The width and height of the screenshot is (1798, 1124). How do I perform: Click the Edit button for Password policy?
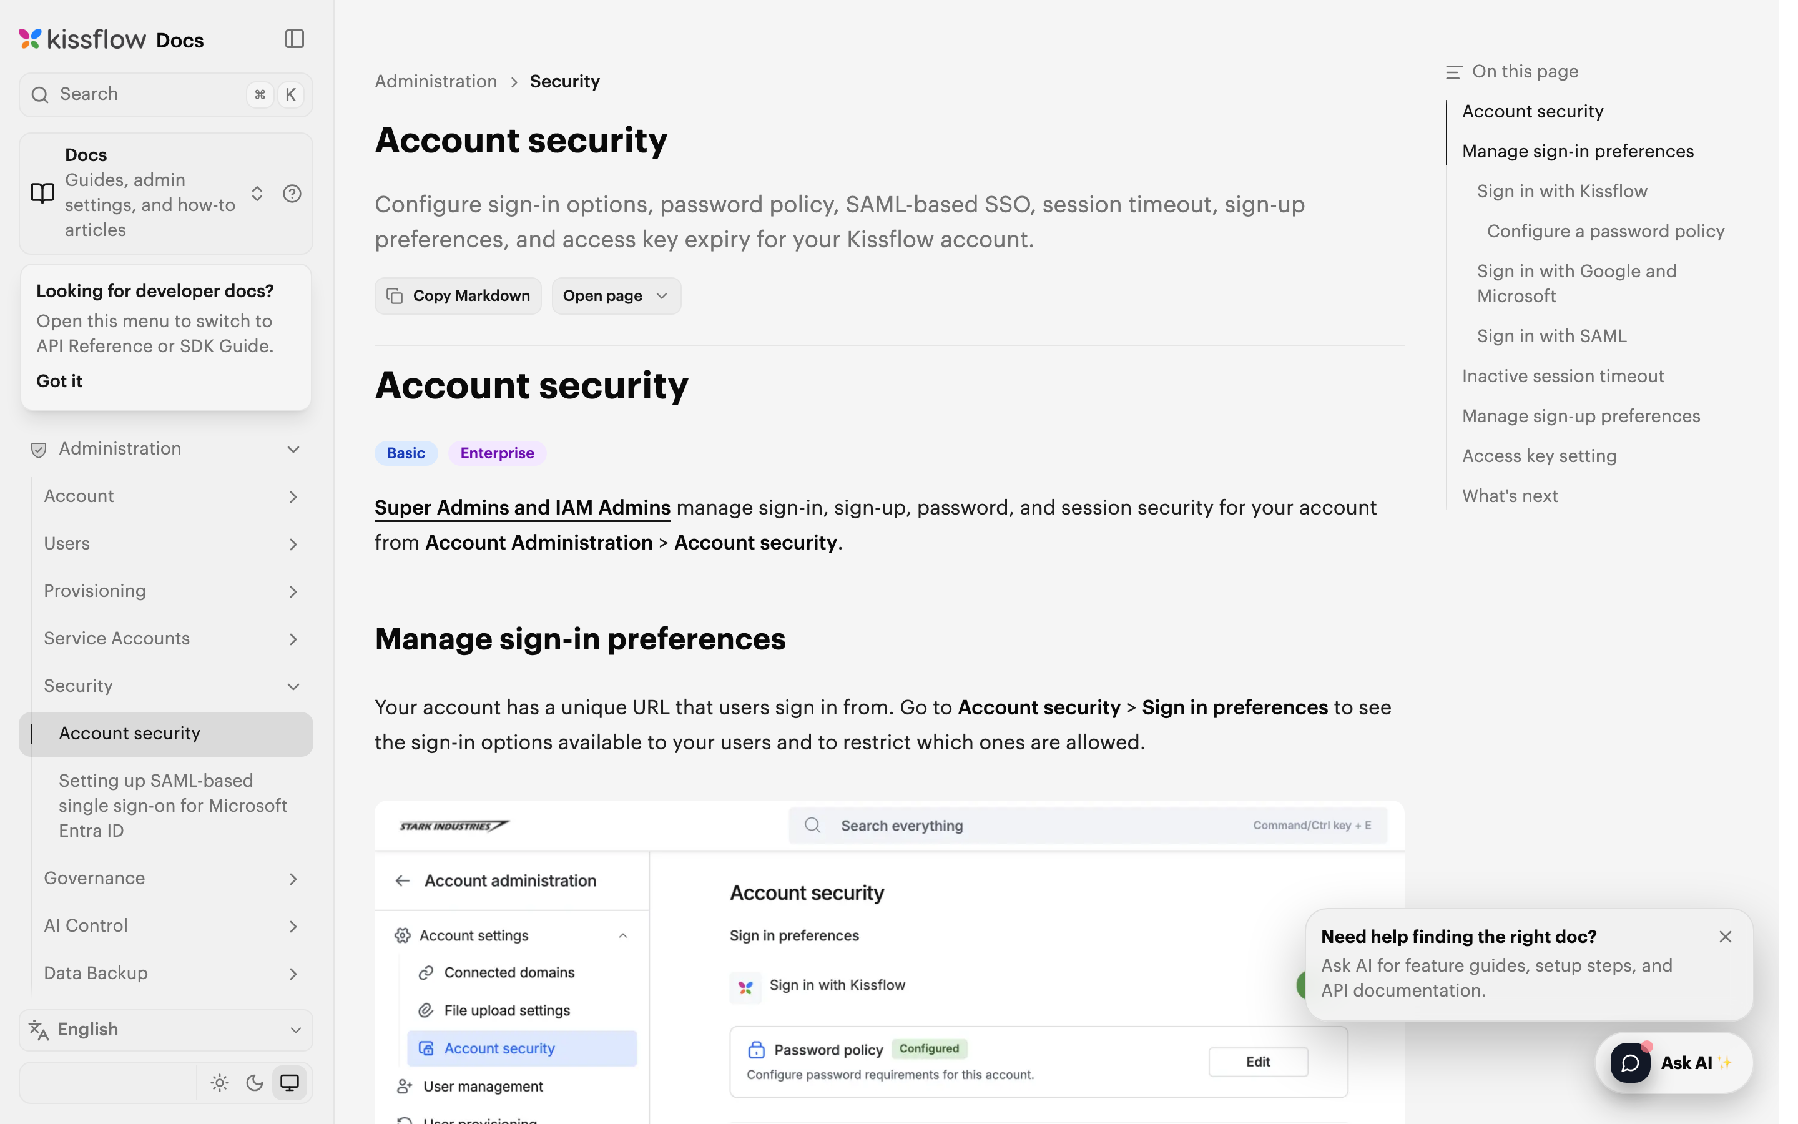point(1258,1062)
